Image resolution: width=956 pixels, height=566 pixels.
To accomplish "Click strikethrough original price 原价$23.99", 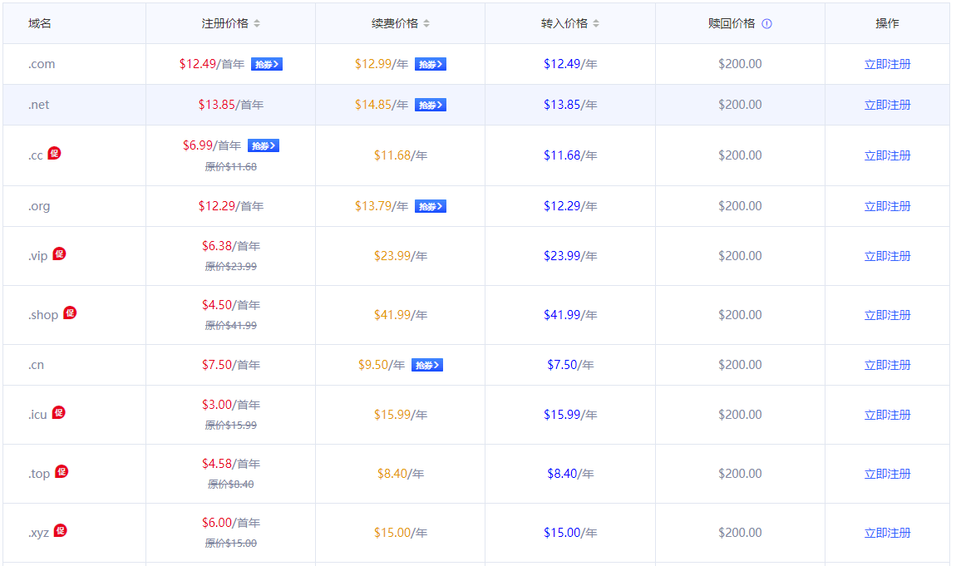I will 231,267.
